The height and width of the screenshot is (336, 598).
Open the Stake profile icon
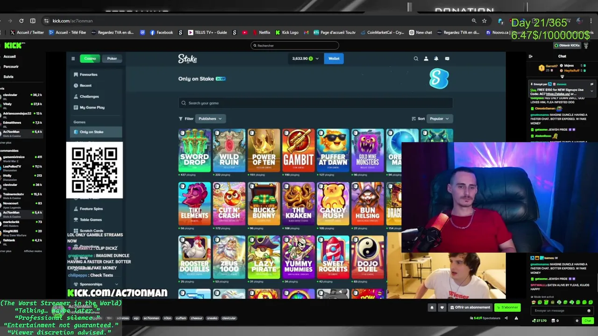[426, 59]
